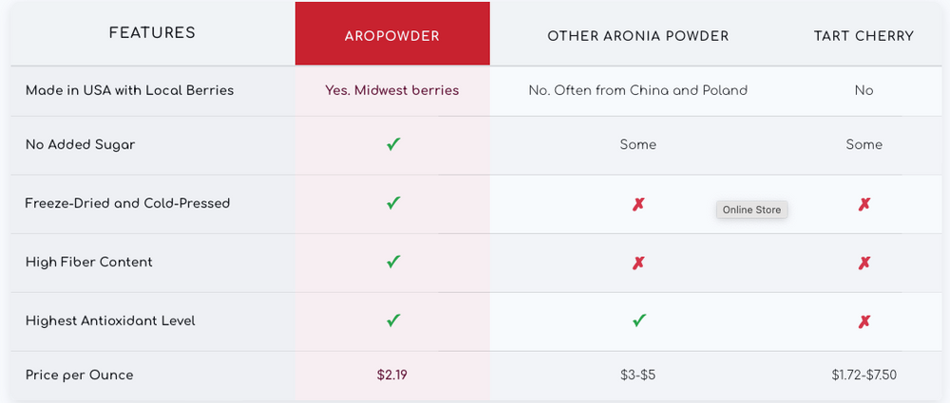Click the OTHER ARONIA POWDER column header
Screen dimensions: 950x403
(x=638, y=36)
